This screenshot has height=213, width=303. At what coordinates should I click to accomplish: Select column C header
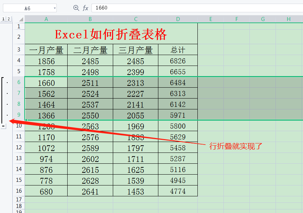click(x=136, y=19)
